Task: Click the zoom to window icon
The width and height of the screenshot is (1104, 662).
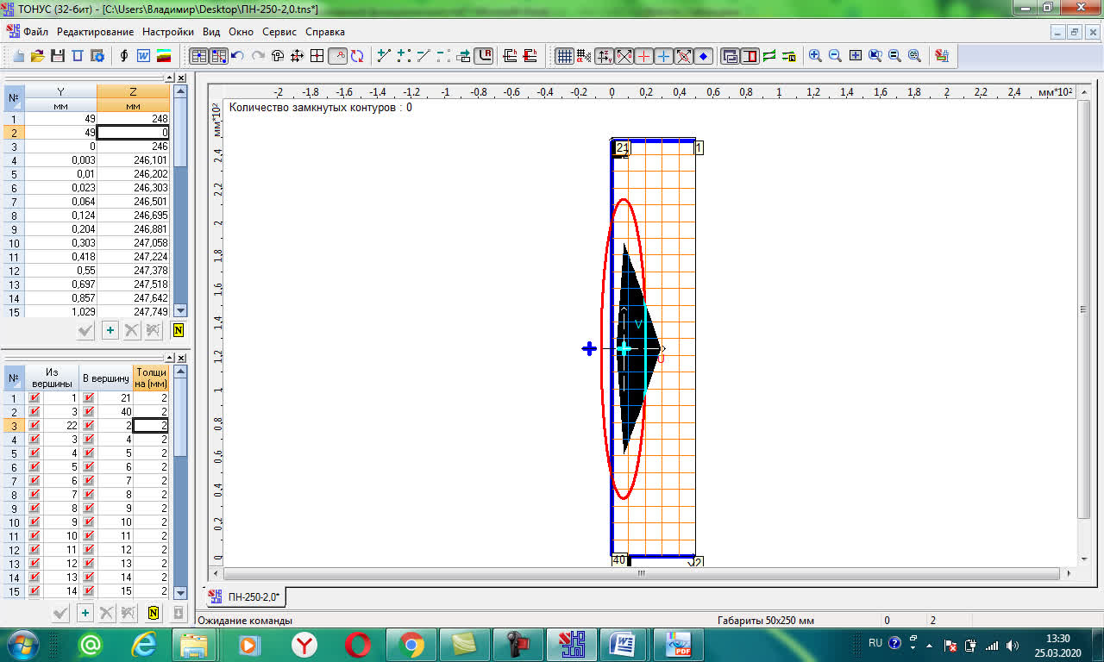Action: click(855, 56)
